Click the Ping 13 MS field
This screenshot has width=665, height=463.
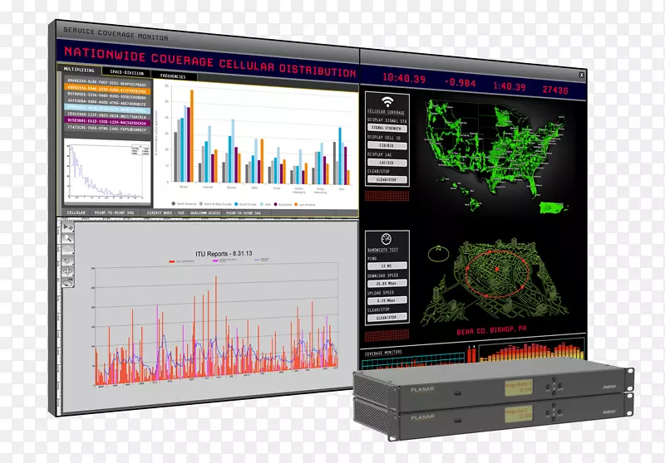click(387, 266)
